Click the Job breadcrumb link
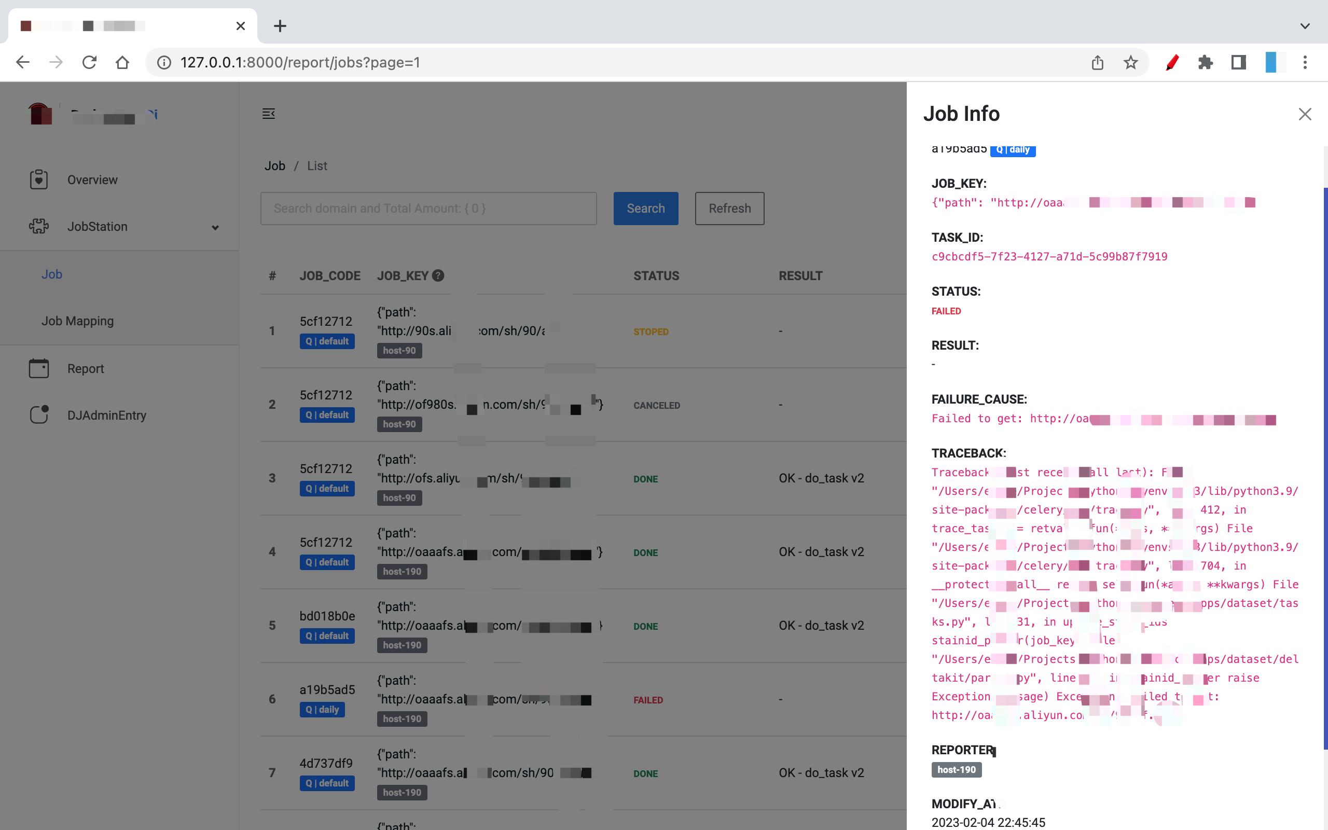This screenshot has width=1328, height=830. point(274,166)
